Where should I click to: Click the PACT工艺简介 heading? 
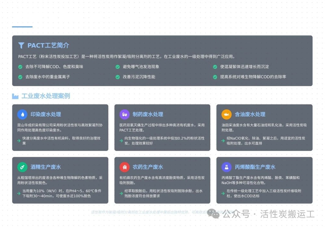click(x=48, y=45)
